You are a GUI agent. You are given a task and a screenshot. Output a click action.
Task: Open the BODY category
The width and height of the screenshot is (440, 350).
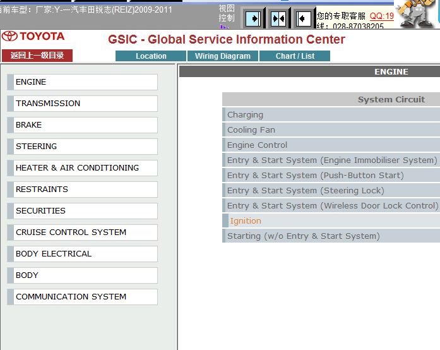82,275
